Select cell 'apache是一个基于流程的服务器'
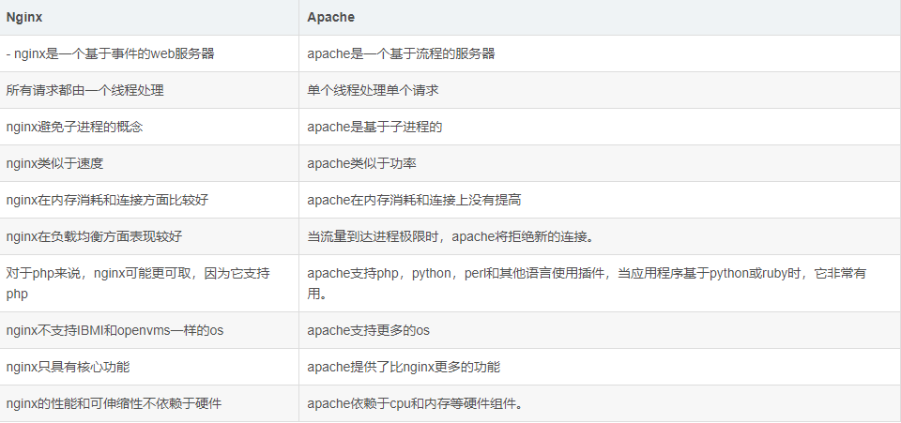901x423 pixels. pyautogui.click(x=600, y=53)
